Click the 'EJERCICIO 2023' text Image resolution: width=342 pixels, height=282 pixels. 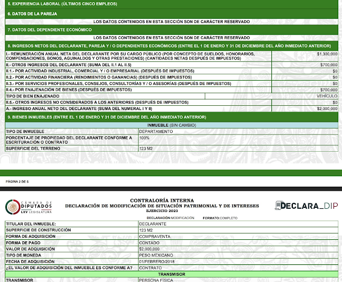(162, 211)
